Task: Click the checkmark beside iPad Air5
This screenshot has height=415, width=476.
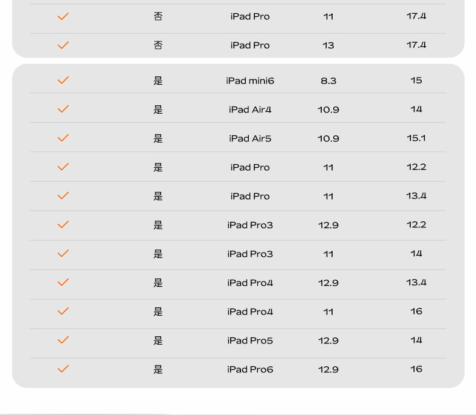Action: coord(63,138)
